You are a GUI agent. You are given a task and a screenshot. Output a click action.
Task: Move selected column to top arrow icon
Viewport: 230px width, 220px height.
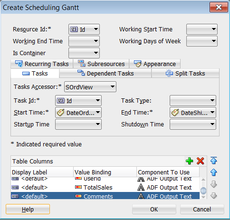coord(214,160)
